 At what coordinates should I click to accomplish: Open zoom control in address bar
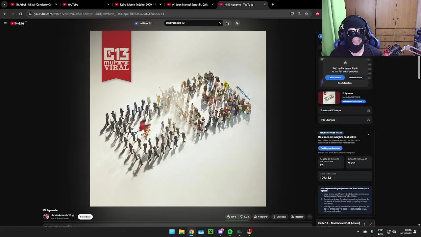coord(299,14)
